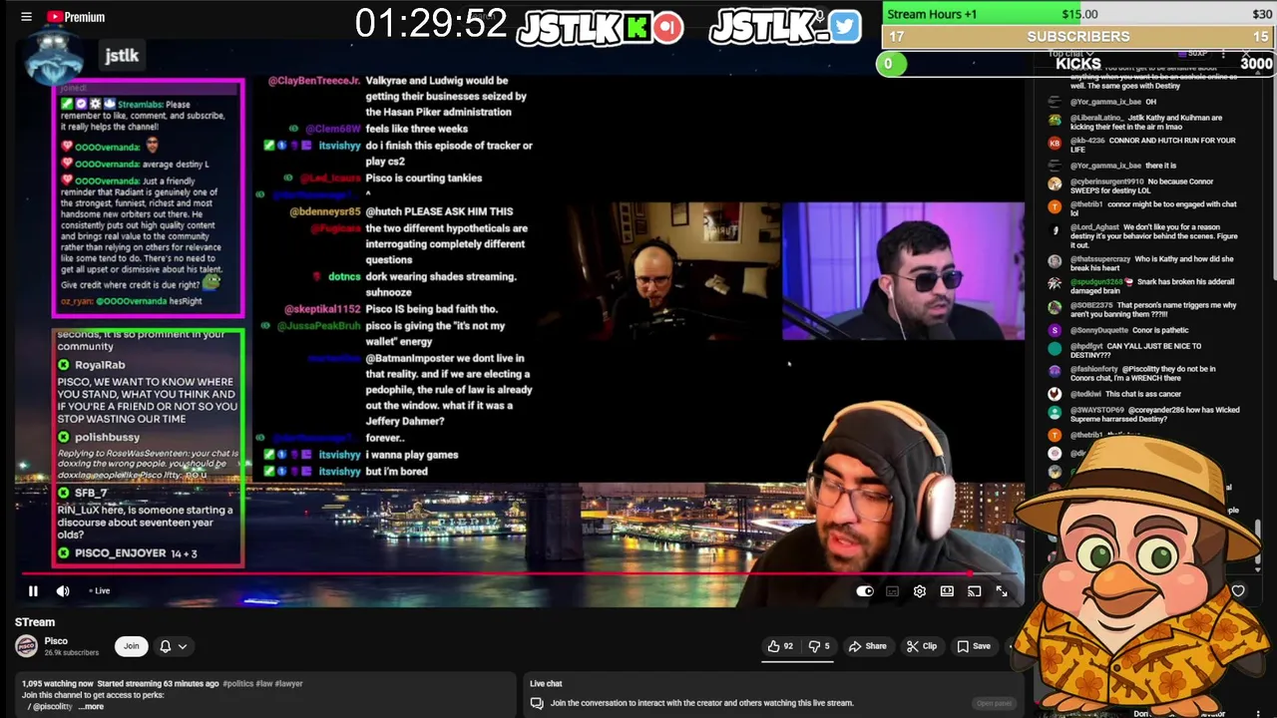
Task: Select chat user @LiberalLatino_
Action: (1097, 118)
